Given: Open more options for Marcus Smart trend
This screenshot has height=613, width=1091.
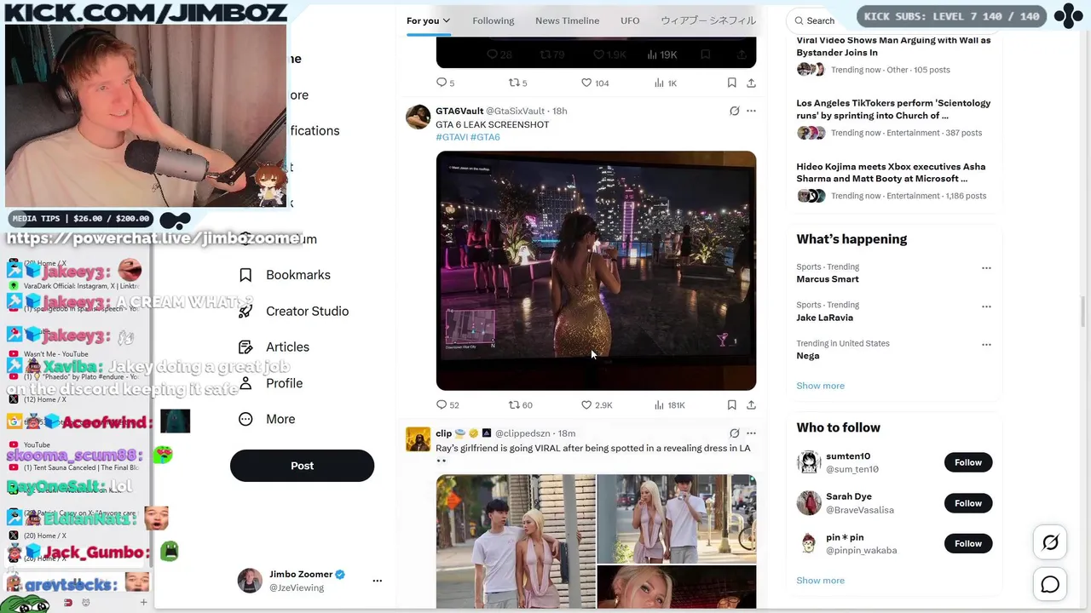Looking at the screenshot, I should click(986, 268).
